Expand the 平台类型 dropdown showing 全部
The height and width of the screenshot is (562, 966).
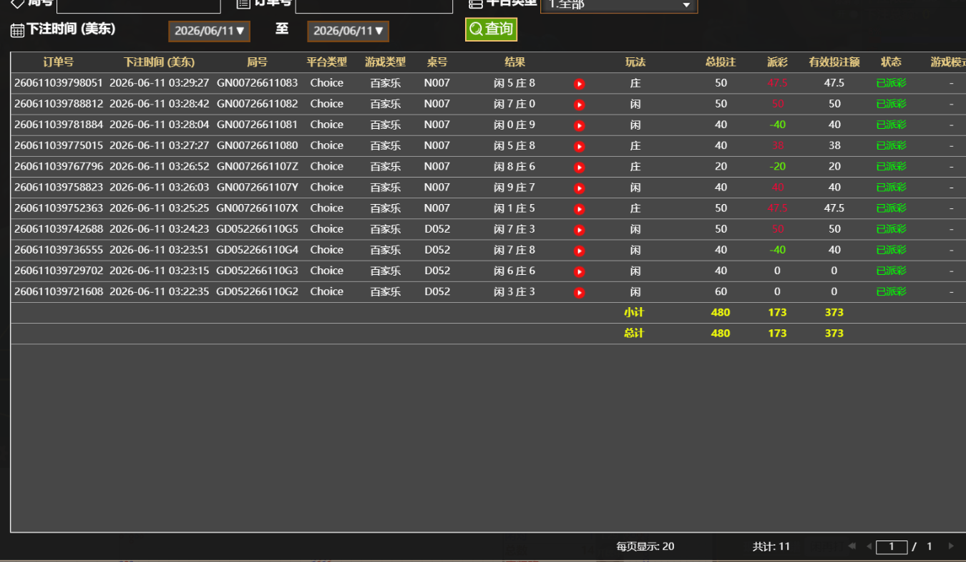618,4
